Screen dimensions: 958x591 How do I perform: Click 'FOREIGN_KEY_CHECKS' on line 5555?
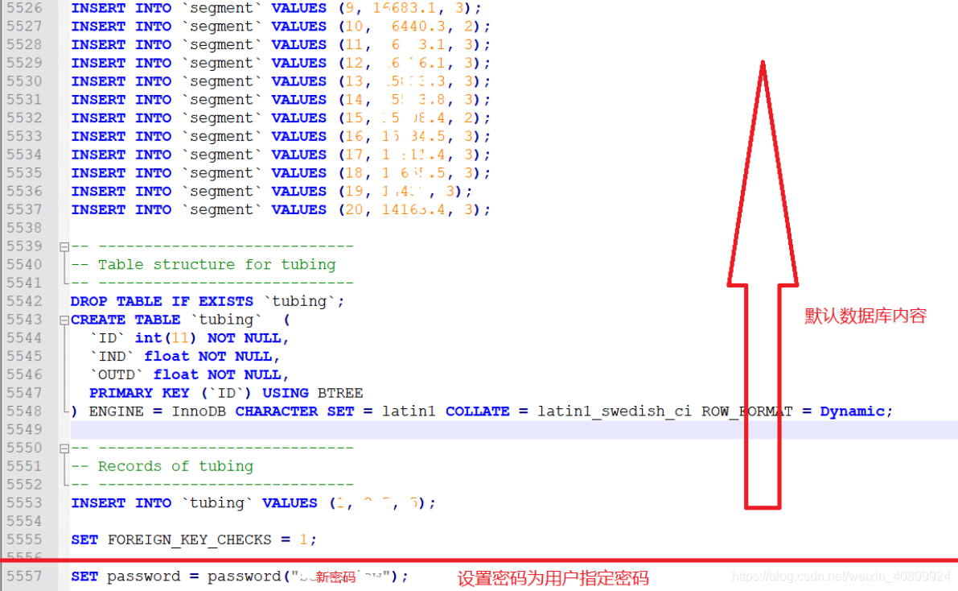189,540
